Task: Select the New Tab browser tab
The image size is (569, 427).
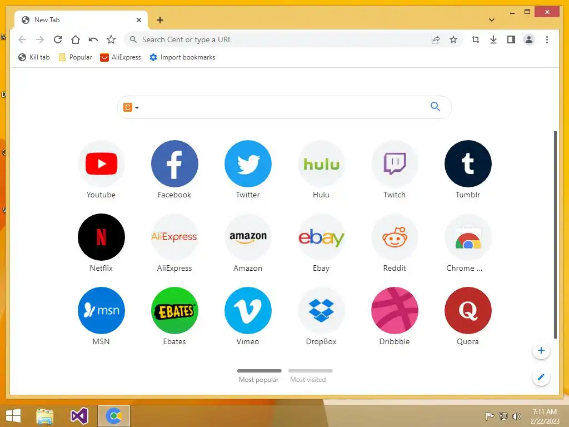Action: click(81, 20)
